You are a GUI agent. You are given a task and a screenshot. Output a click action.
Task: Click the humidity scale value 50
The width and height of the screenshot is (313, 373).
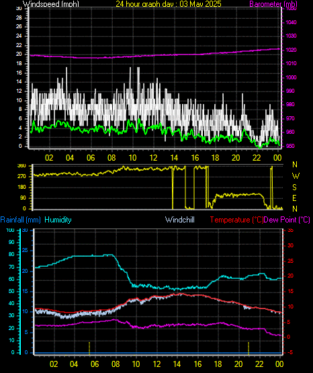click(x=11, y=291)
